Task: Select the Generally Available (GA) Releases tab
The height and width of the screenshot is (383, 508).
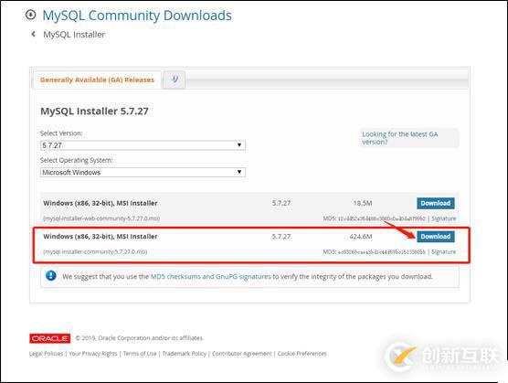Action: (97, 80)
